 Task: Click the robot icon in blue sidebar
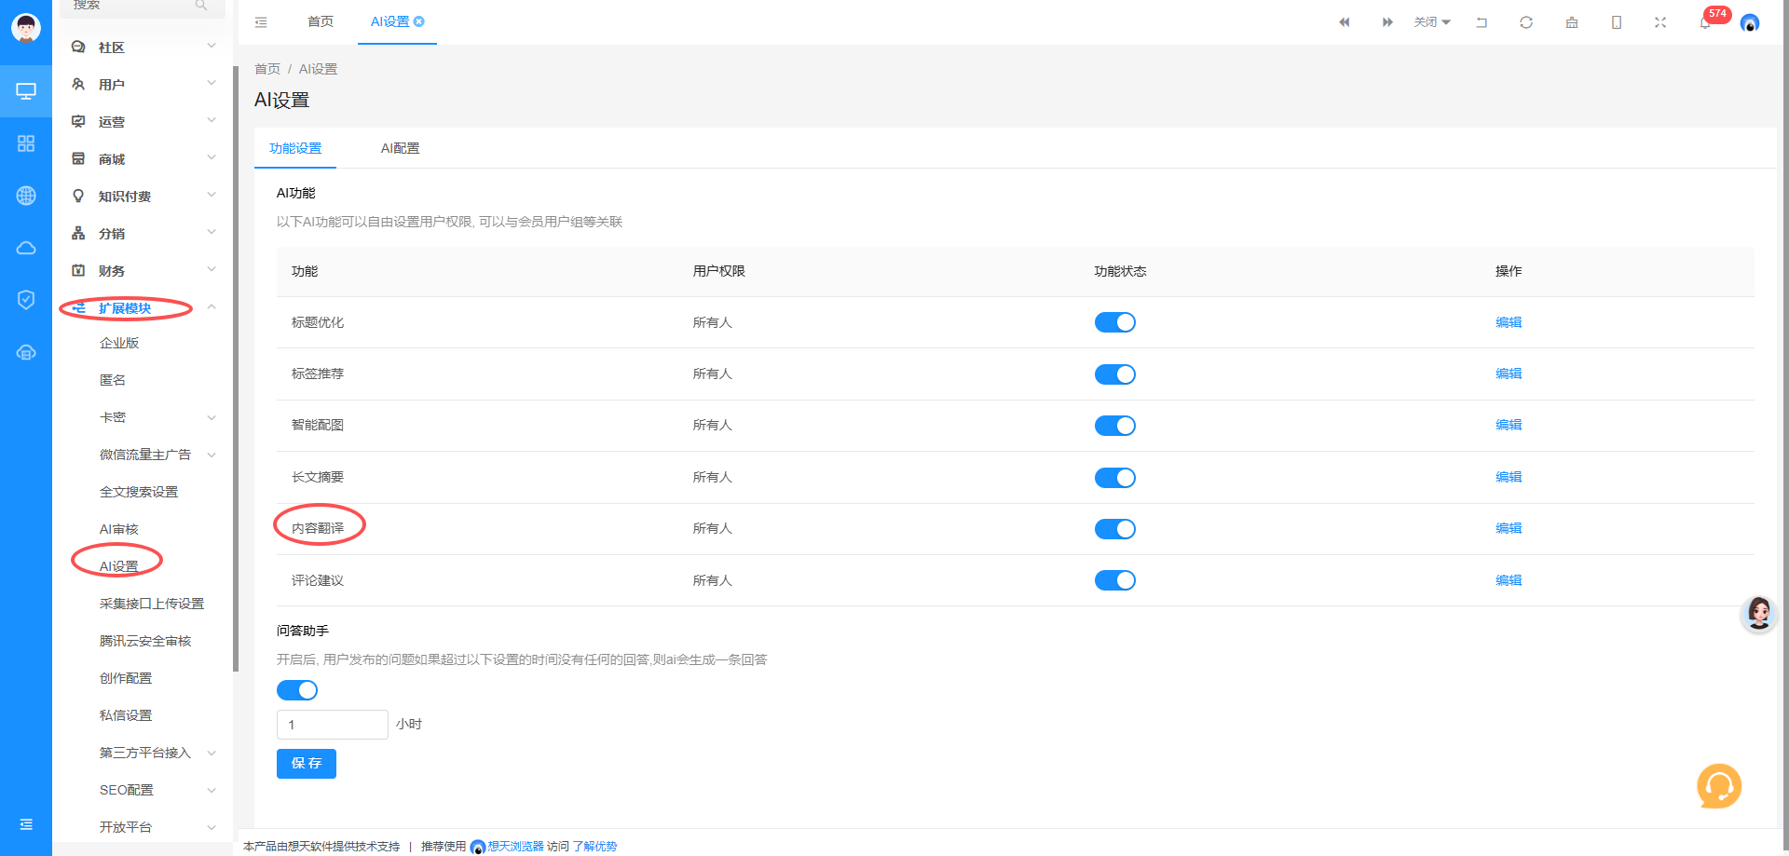[x=26, y=352]
